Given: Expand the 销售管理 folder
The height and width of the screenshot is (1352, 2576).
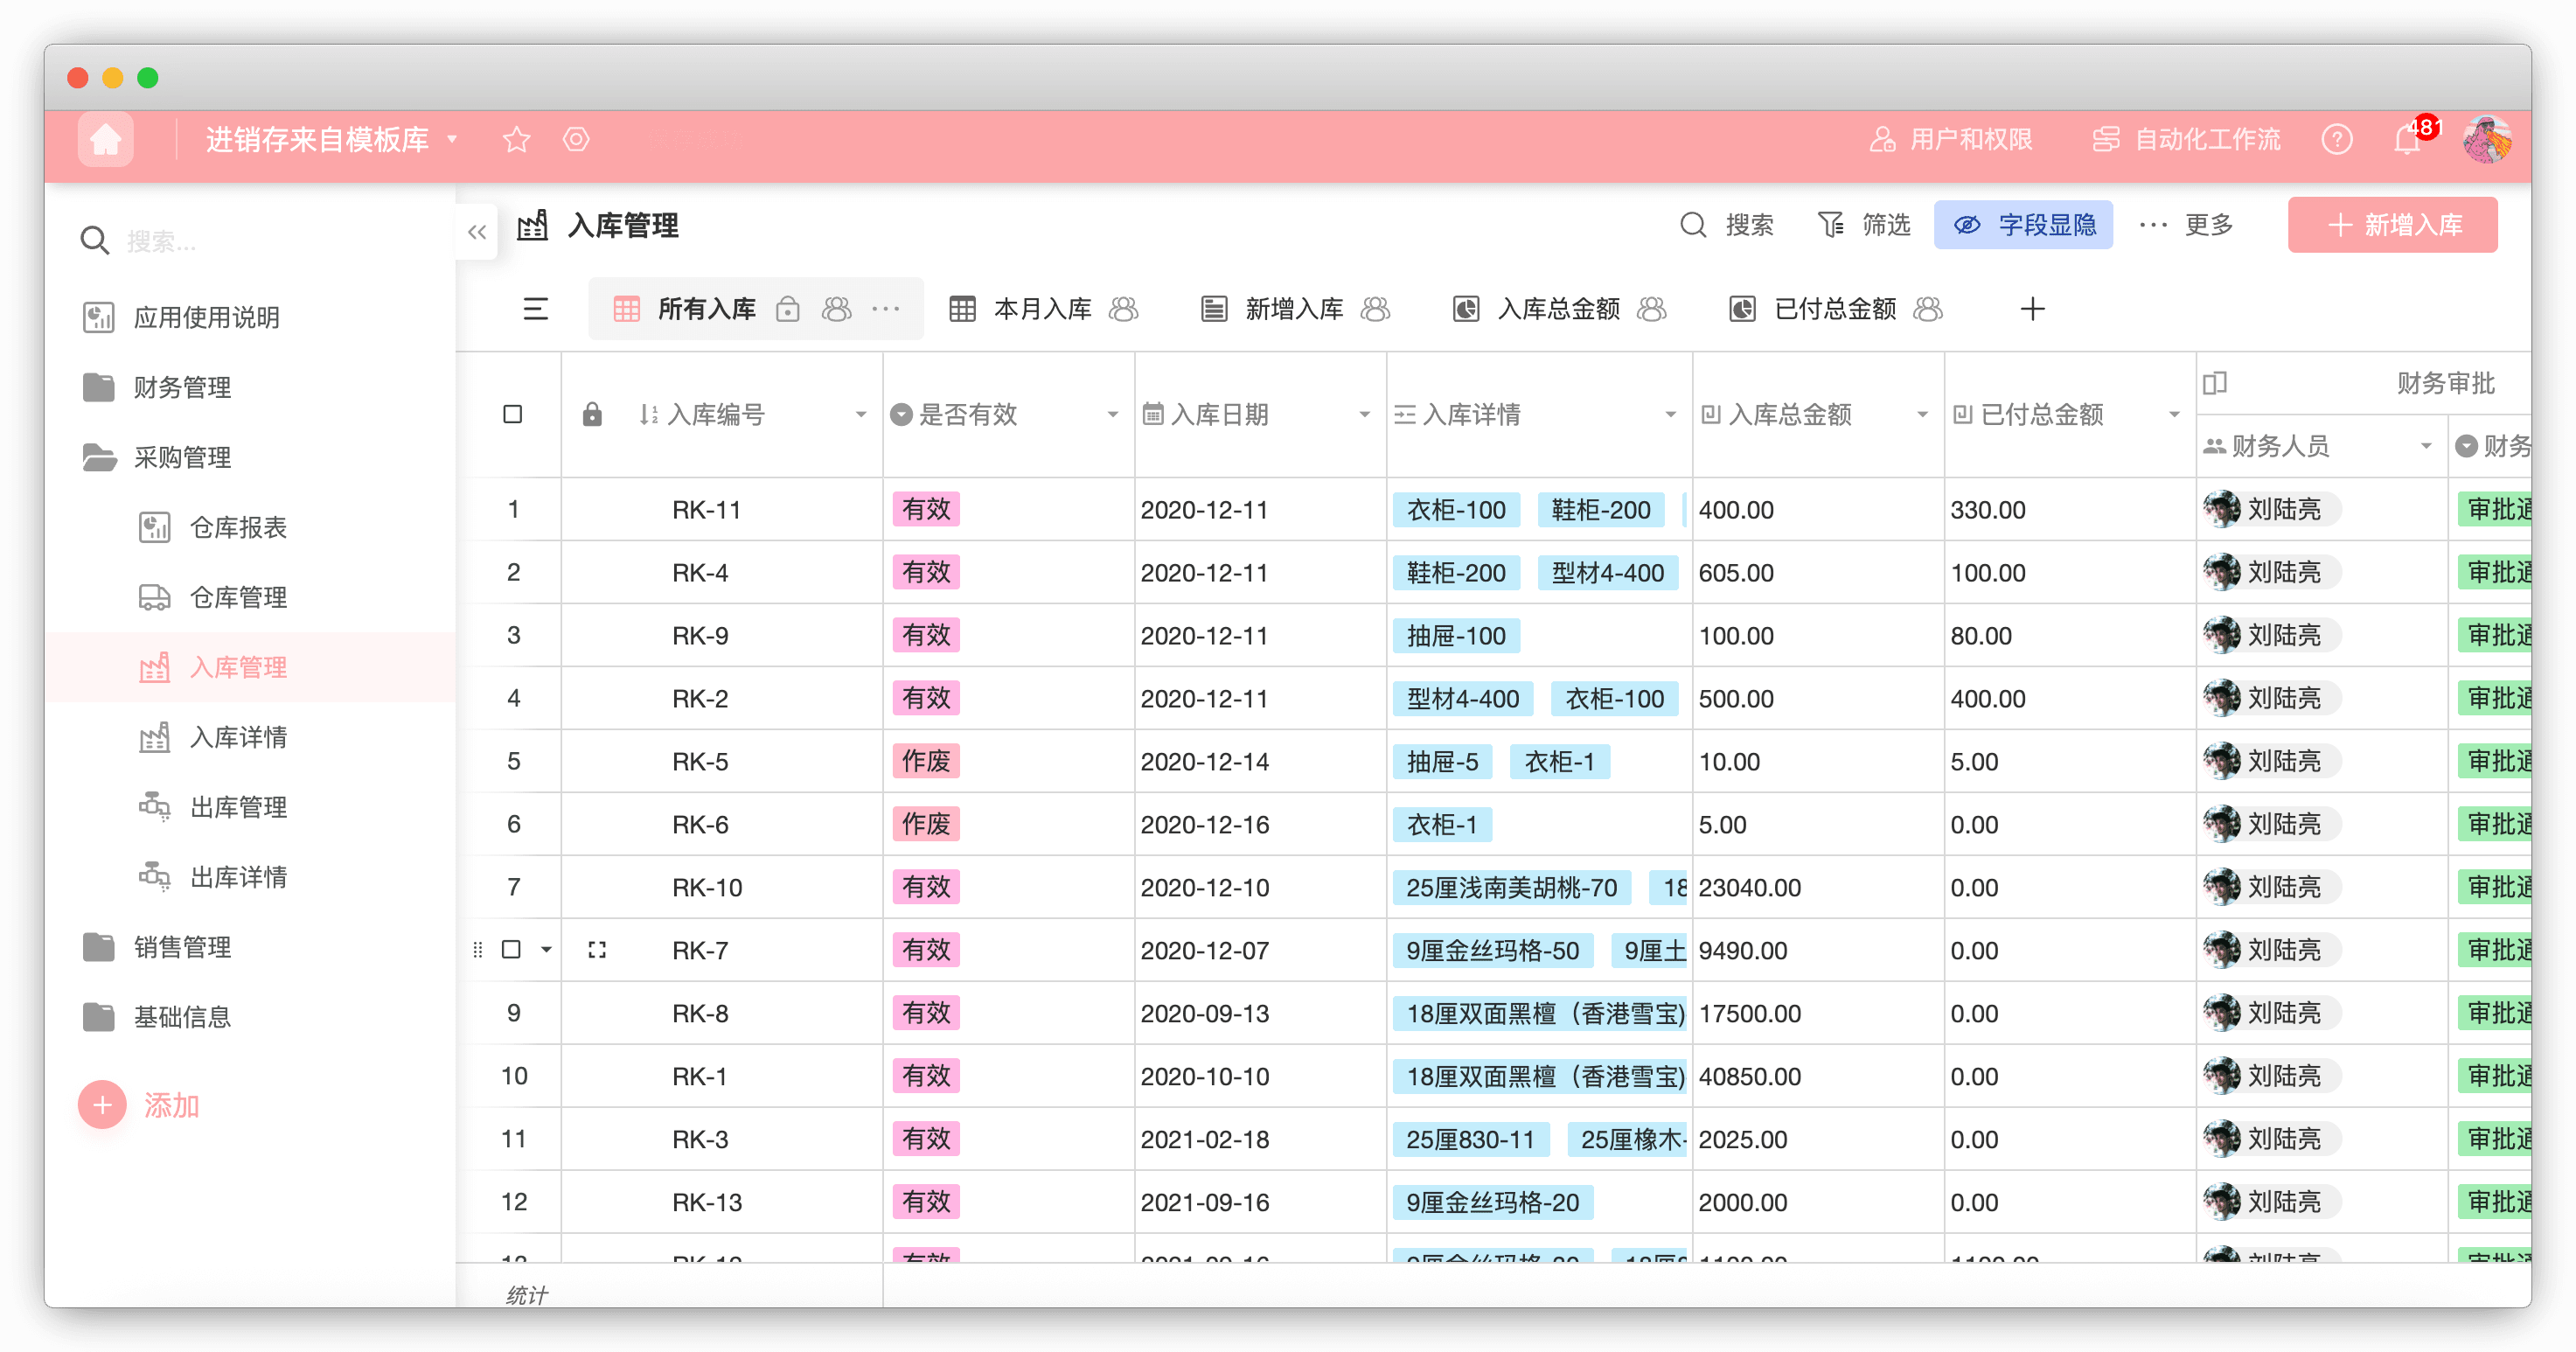Looking at the screenshot, I should tap(250, 948).
